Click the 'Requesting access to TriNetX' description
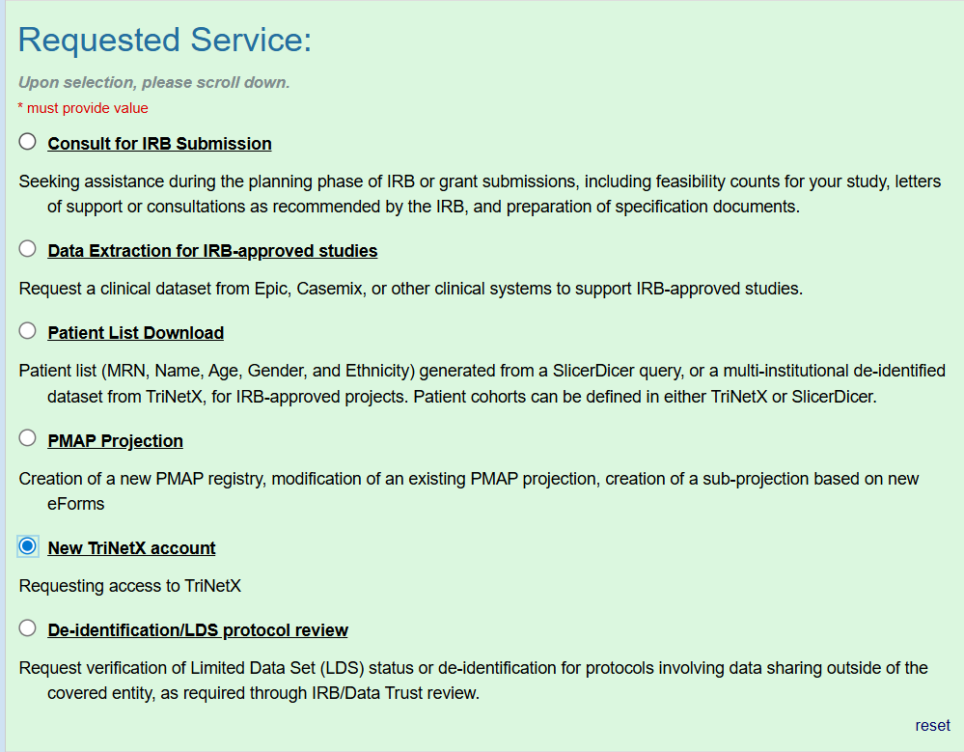The width and height of the screenshot is (964, 752). click(x=129, y=586)
